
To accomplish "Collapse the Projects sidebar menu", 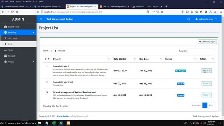I will [x=18, y=33].
